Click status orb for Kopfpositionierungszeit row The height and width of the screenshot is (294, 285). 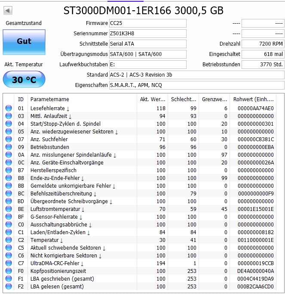pos(9,271)
